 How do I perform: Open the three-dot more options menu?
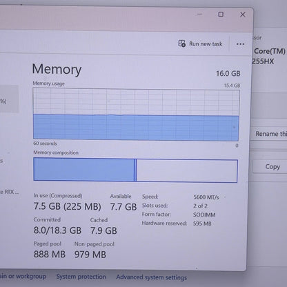240,44
